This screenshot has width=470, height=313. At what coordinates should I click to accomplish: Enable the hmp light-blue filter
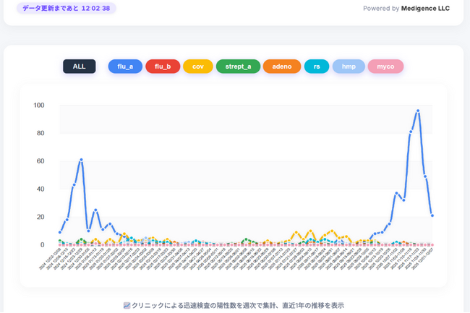pos(349,67)
